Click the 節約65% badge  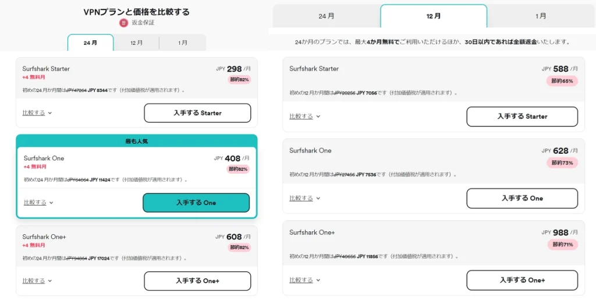[x=562, y=81]
